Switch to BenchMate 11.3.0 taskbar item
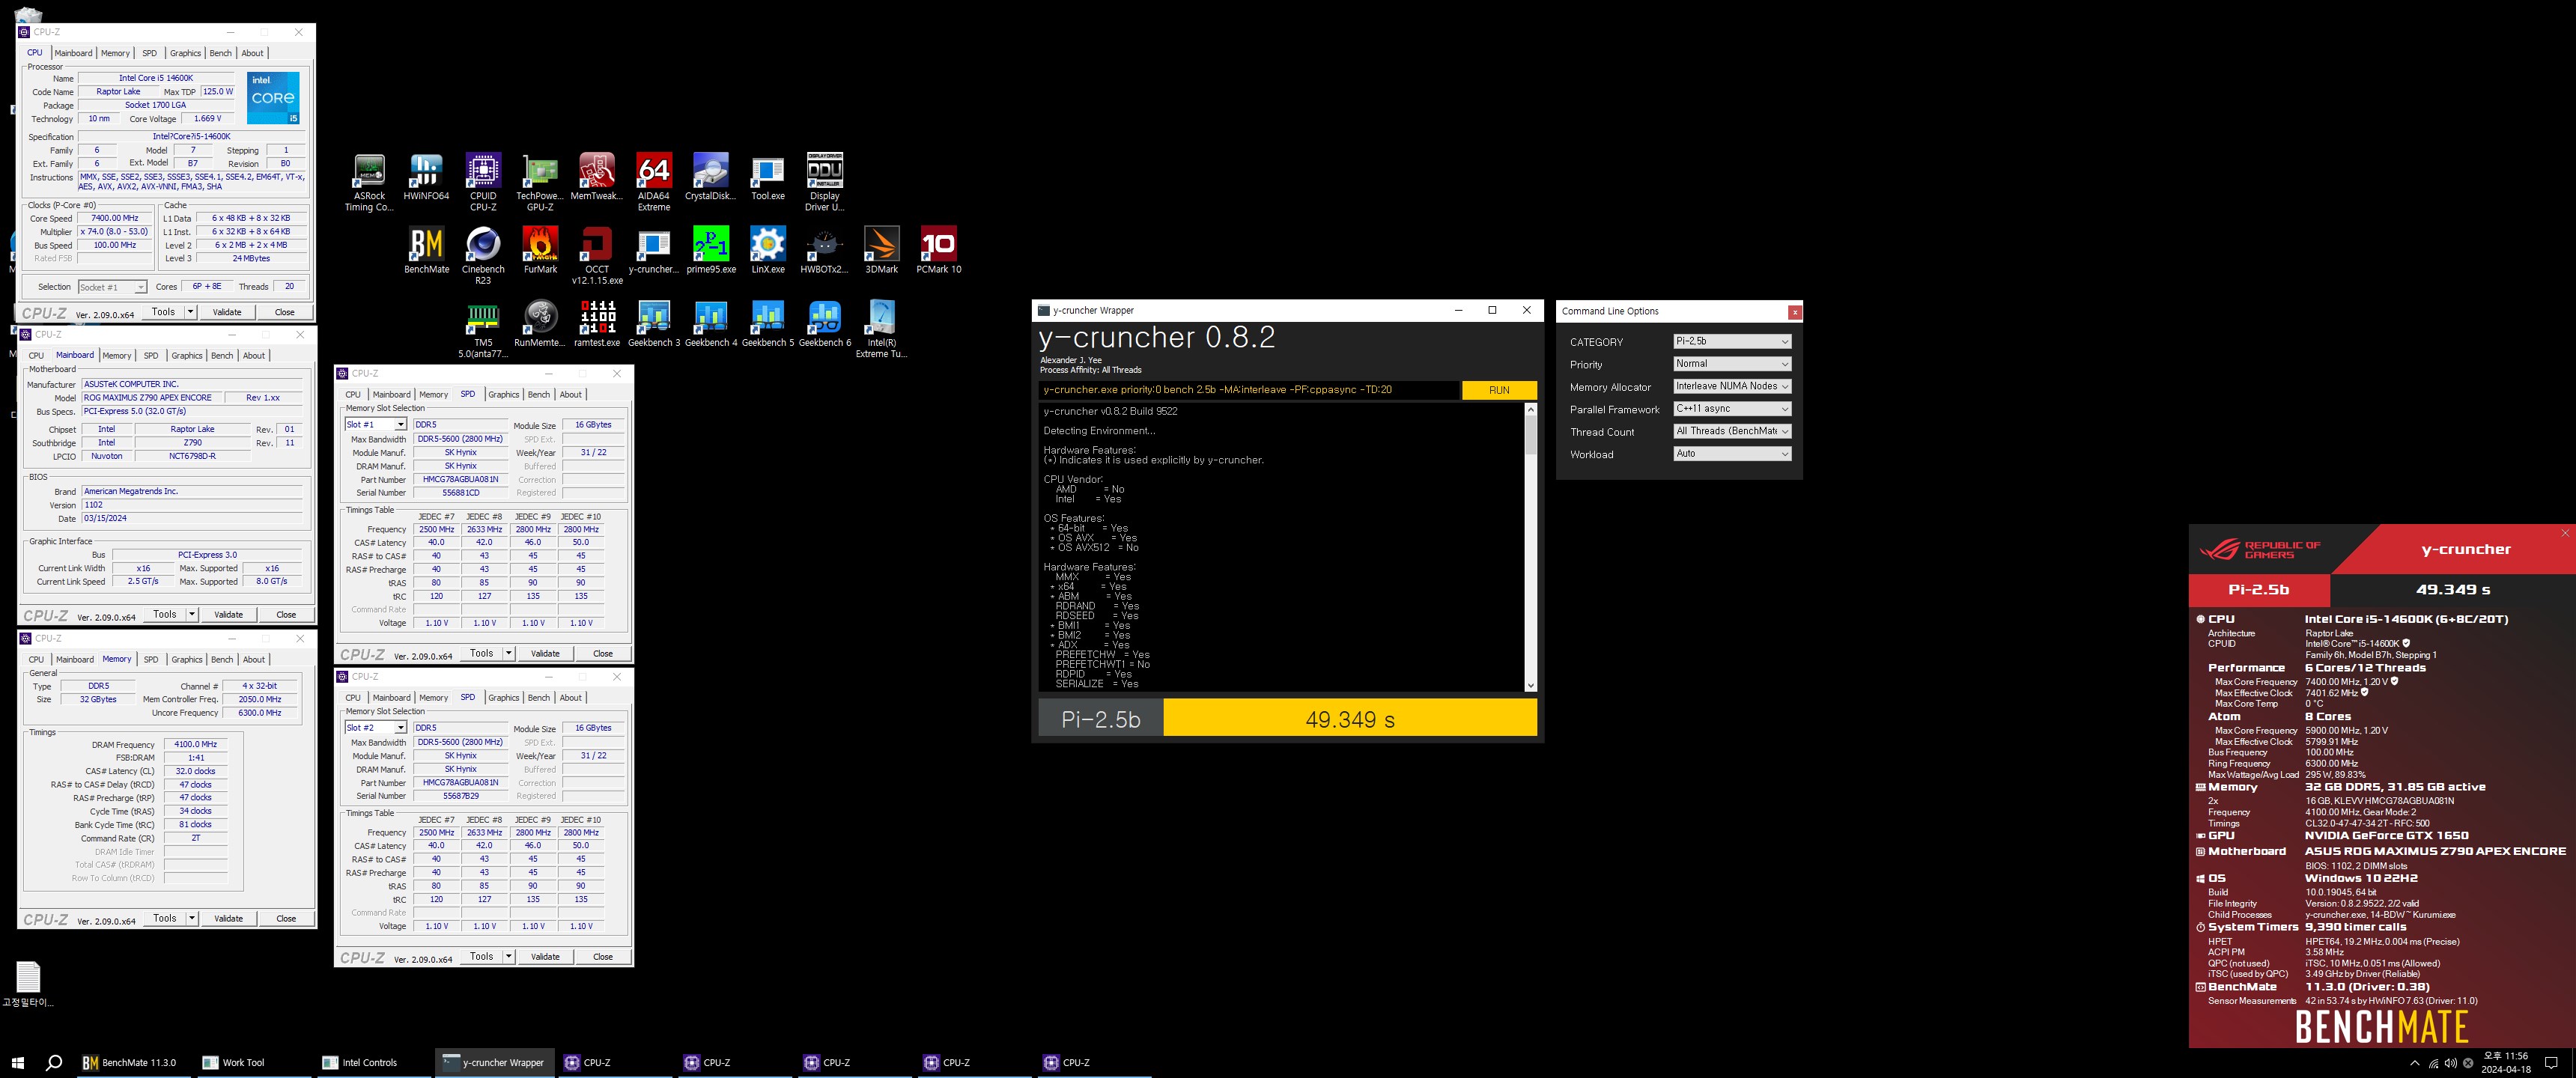2576x1078 pixels. (x=135, y=1063)
